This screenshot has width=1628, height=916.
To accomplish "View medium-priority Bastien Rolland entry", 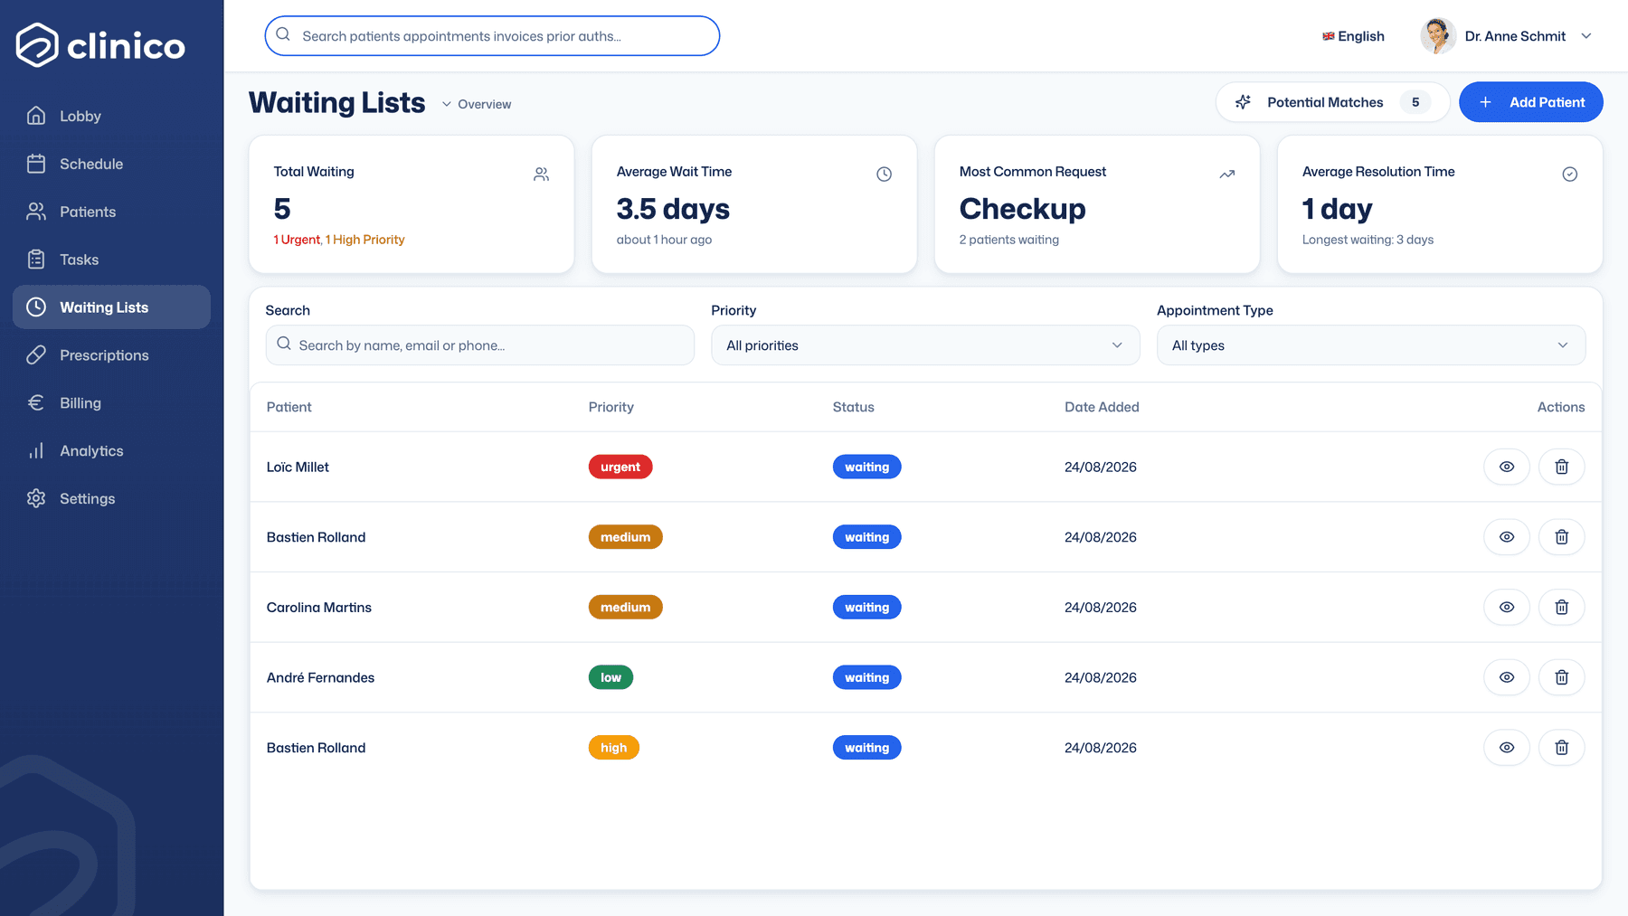I will click(1507, 537).
